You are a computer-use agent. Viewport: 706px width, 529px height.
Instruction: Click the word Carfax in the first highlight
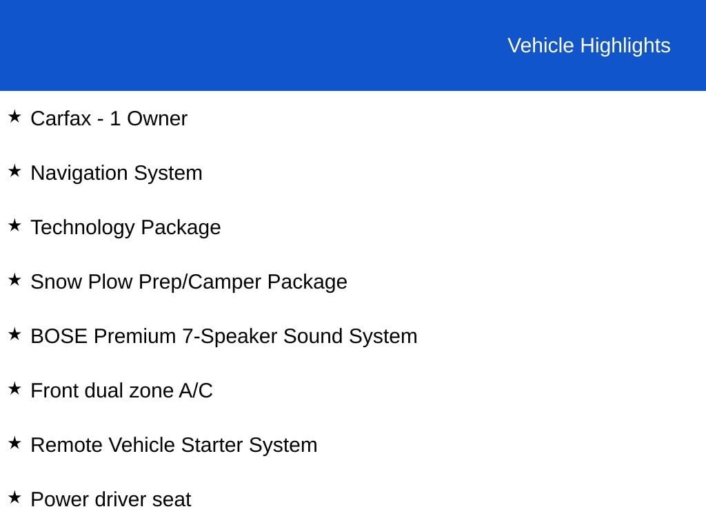(61, 118)
